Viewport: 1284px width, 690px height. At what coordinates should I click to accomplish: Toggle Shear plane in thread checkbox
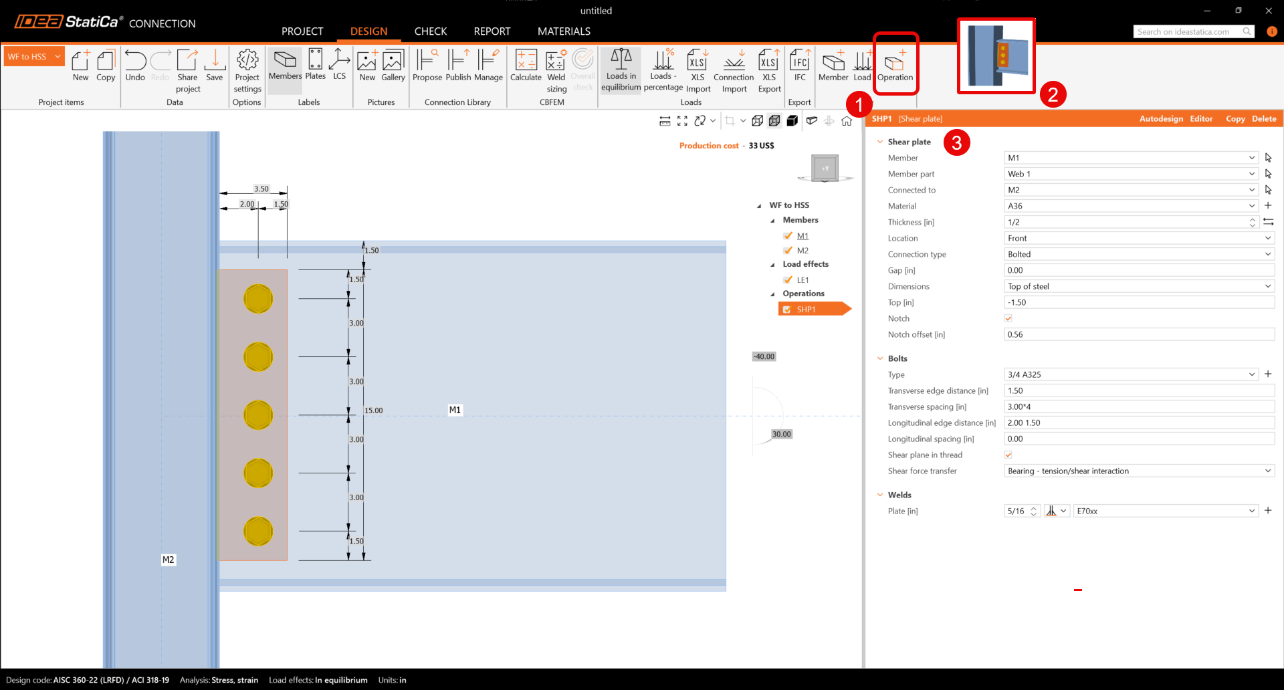(x=1008, y=455)
